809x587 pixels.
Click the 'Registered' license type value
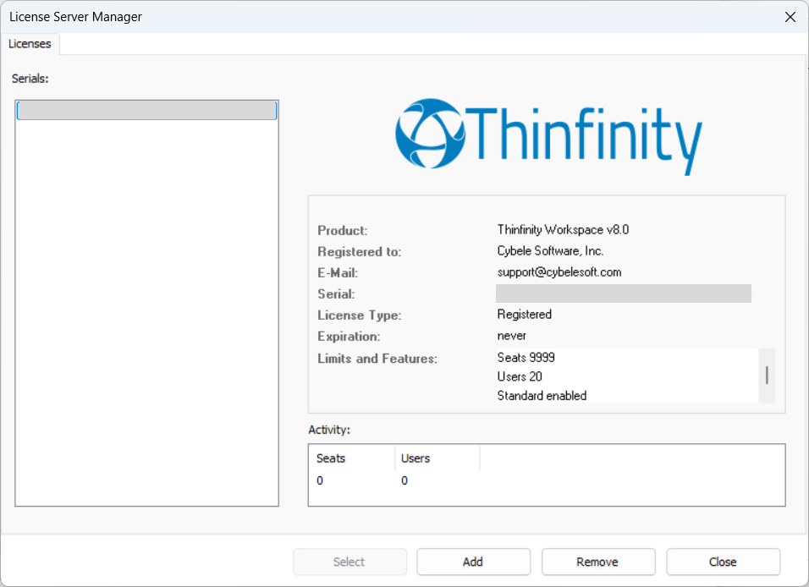[524, 314]
